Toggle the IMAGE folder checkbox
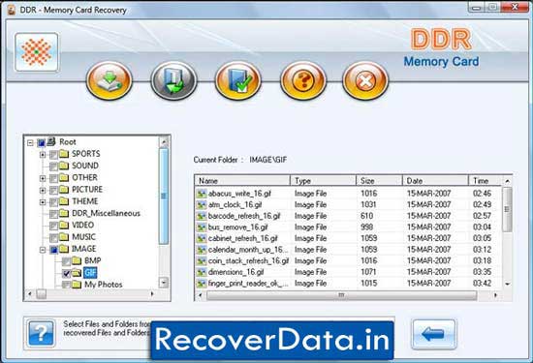The width and height of the screenshot is (533, 363). tap(53, 250)
